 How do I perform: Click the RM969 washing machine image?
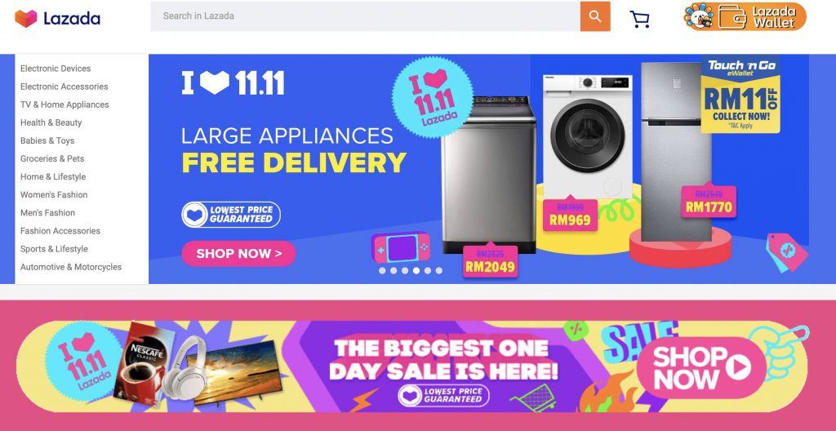click(x=587, y=137)
